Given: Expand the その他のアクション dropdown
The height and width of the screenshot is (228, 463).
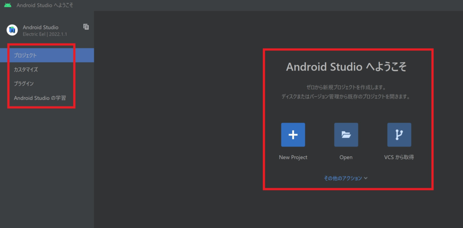Looking at the screenshot, I should click(343, 178).
